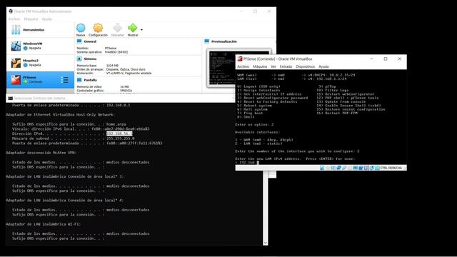Viewport: 457px width, 257px height.
Task: Click the Previsualización panel icon
Action: click(x=207, y=41)
